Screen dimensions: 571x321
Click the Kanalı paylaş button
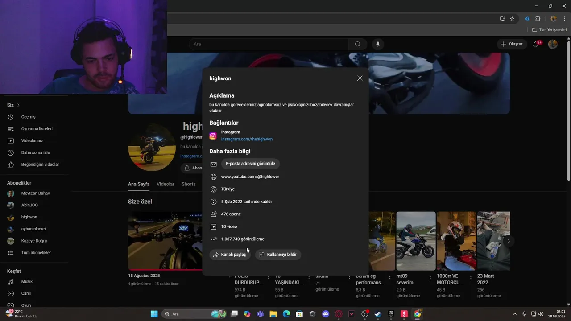point(229,255)
